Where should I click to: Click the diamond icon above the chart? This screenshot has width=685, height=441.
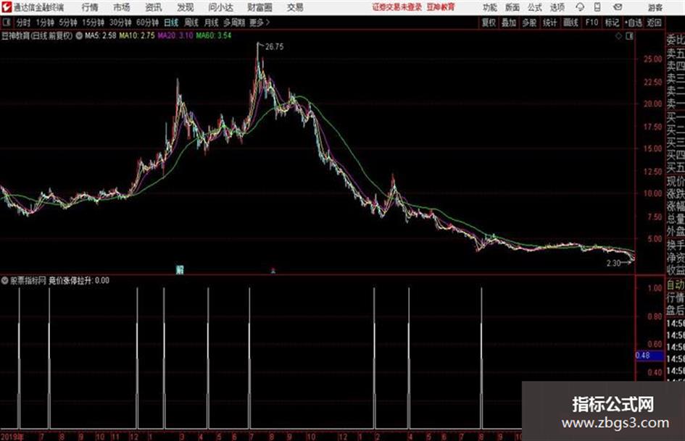click(618, 36)
